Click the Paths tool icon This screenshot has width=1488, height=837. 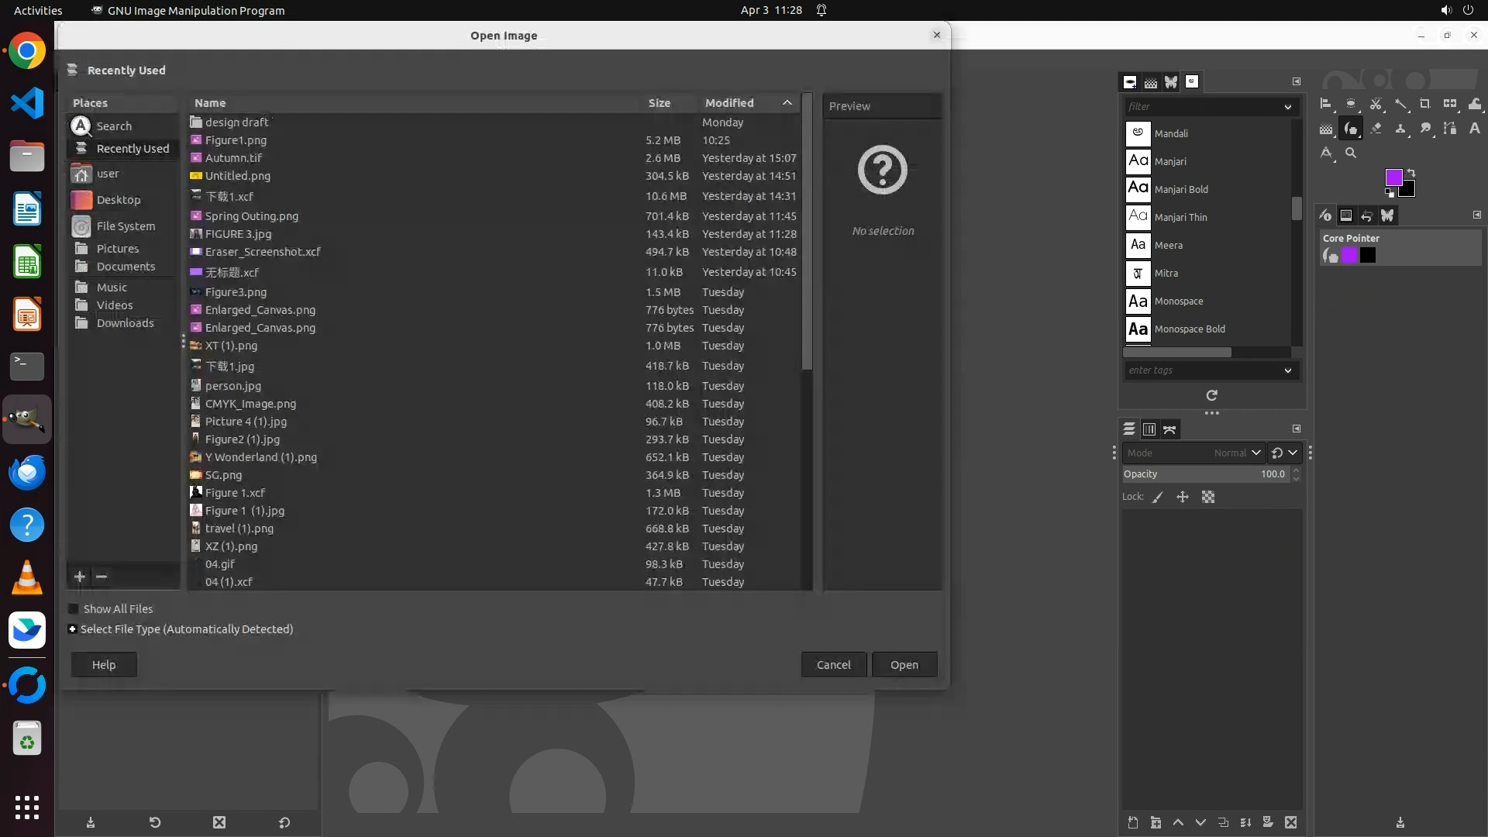pyautogui.click(x=1449, y=129)
